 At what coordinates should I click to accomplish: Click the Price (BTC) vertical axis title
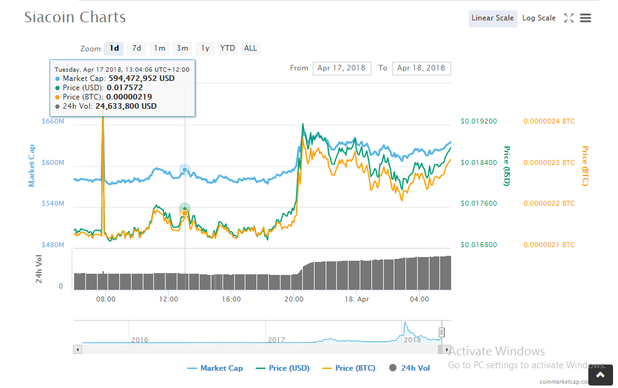tap(585, 166)
